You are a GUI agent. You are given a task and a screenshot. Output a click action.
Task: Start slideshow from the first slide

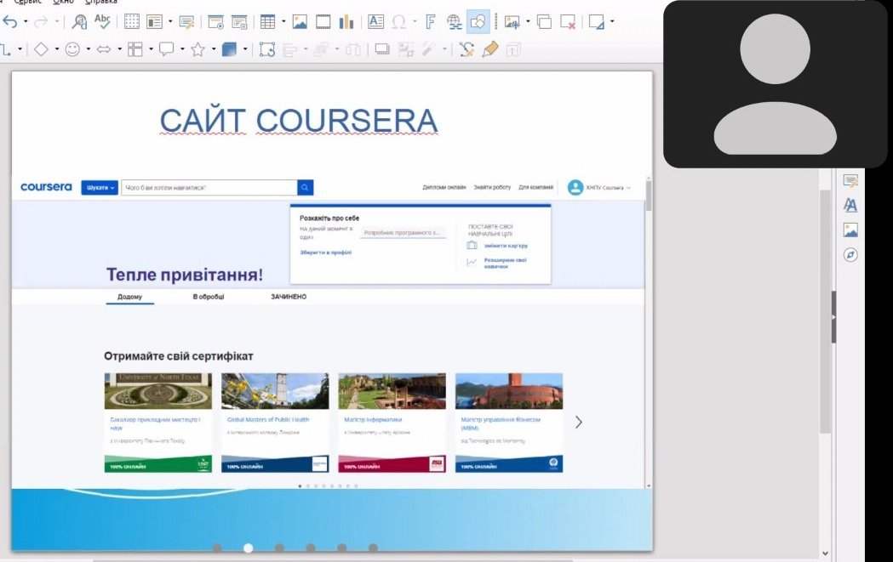click(x=216, y=22)
